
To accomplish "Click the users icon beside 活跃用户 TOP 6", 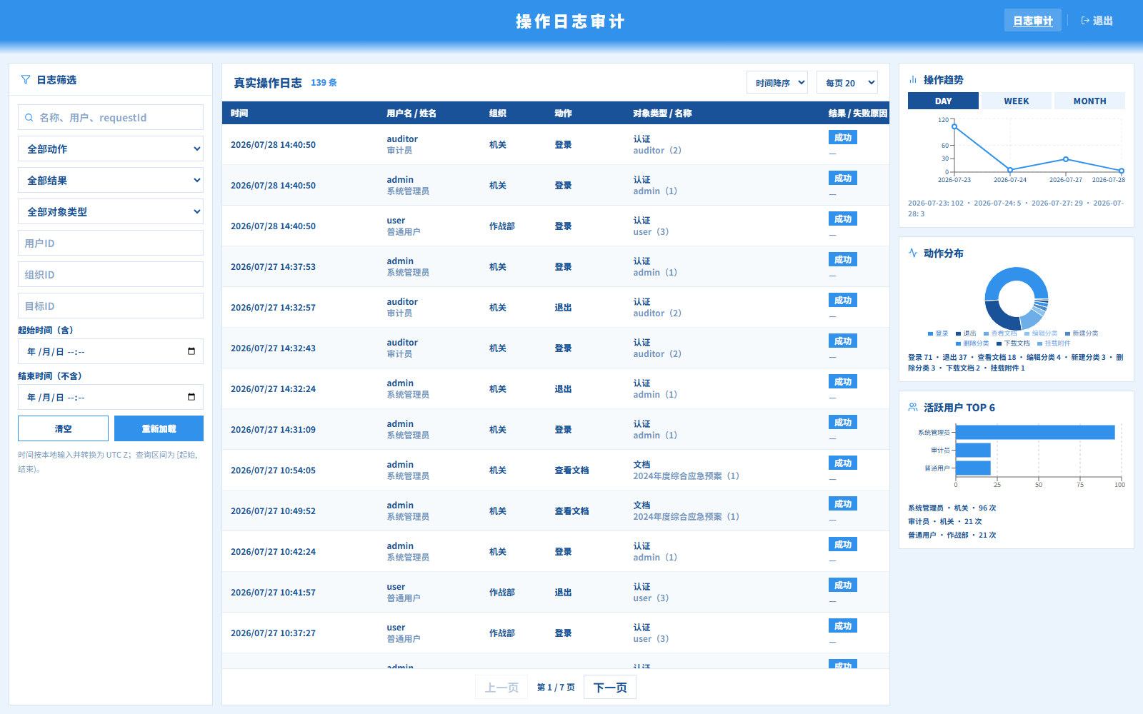I will (x=913, y=407).
